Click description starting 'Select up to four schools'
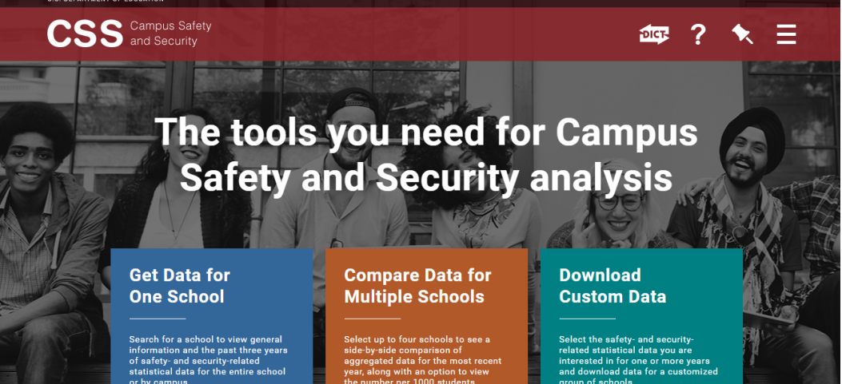 click(x=423, y=360)
